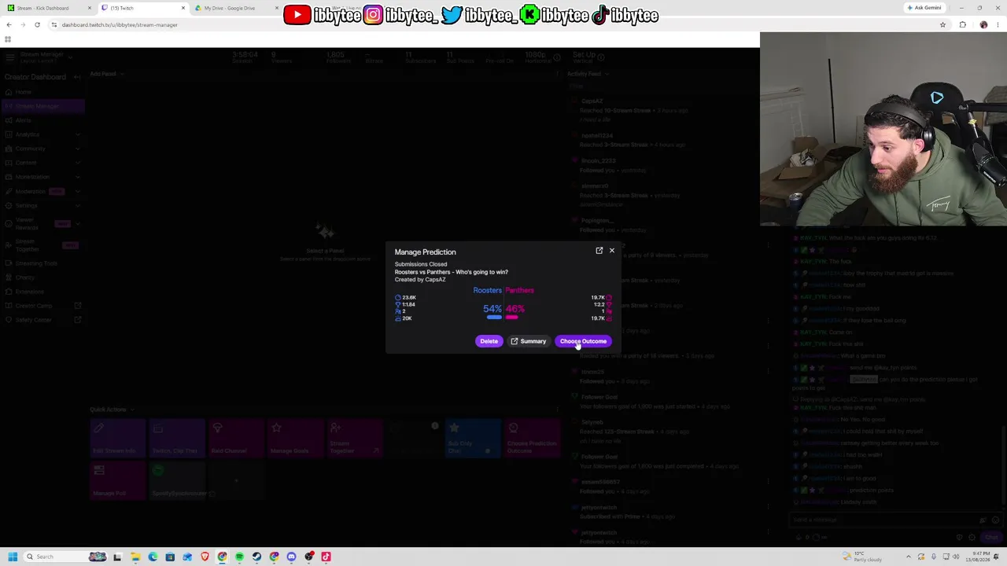Image resolution: width=1007 pixels, height=566 pixels.
Task: Open Task View from the taskbar
Action: pos(117,557)
